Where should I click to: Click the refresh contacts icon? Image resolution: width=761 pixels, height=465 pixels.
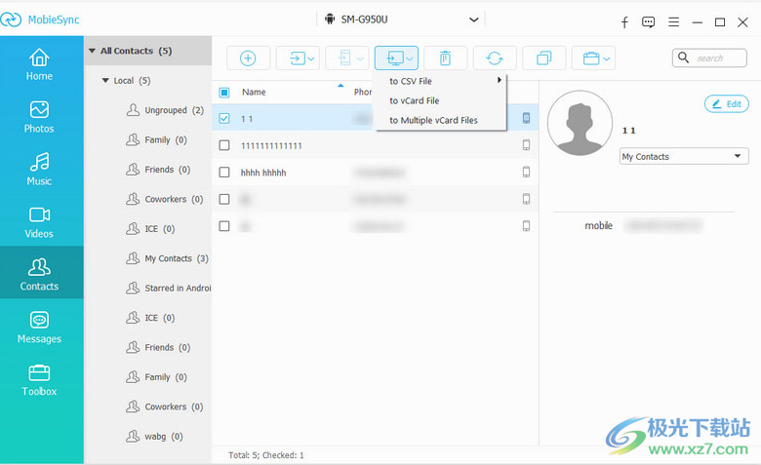click(x=495, y=58)
